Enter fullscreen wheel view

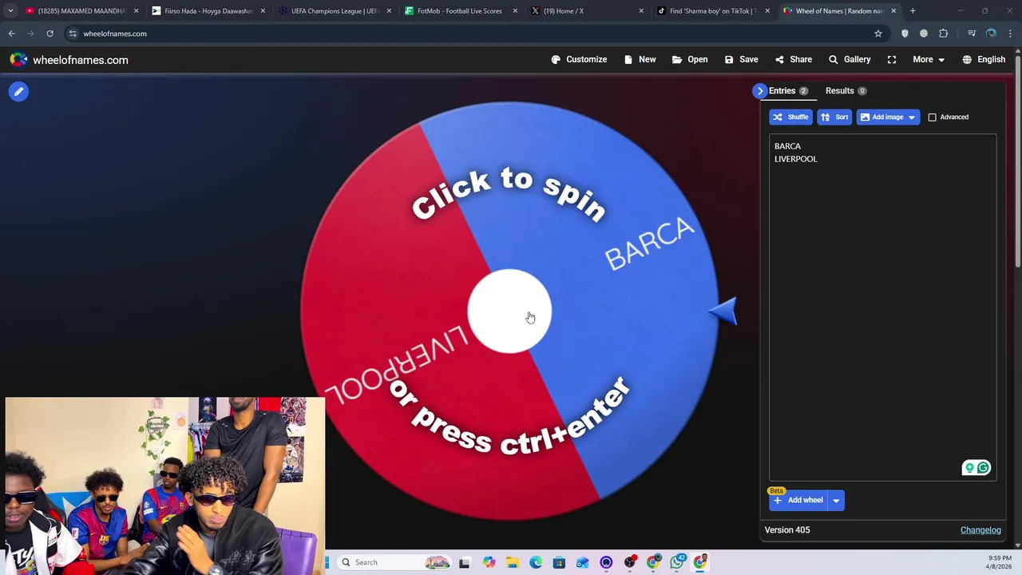tap(892, 59)
